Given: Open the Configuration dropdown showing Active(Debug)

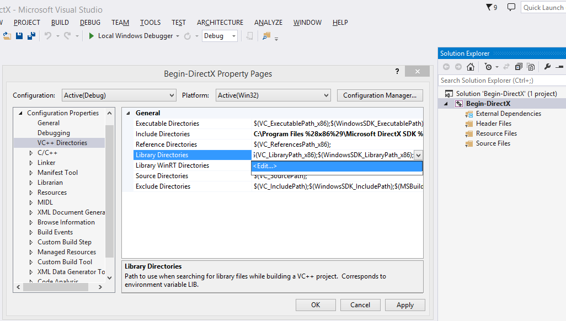Looking at the screenshot, I should [x=119, y=95].
